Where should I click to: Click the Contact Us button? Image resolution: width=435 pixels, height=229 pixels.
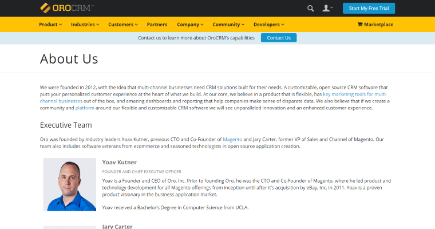coord(279,38)
